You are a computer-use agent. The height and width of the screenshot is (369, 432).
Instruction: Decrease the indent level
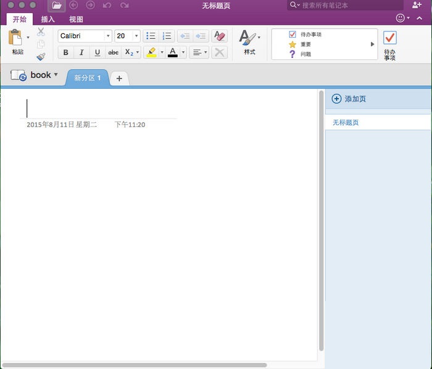[185, 36]
